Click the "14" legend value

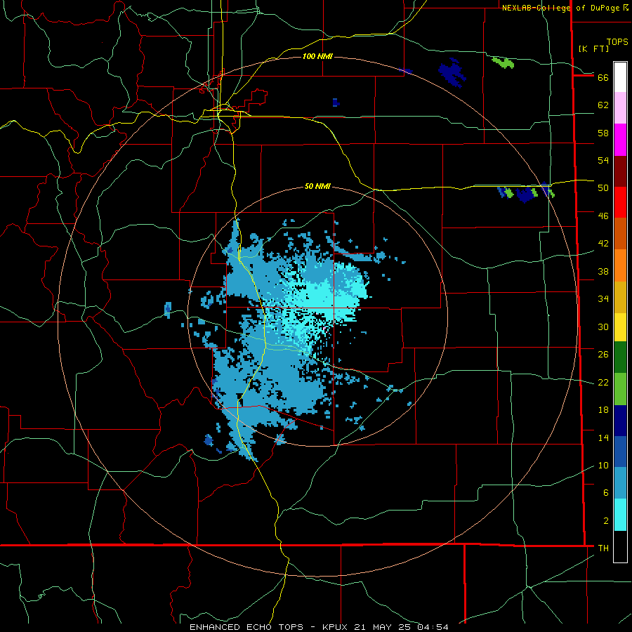603,437
